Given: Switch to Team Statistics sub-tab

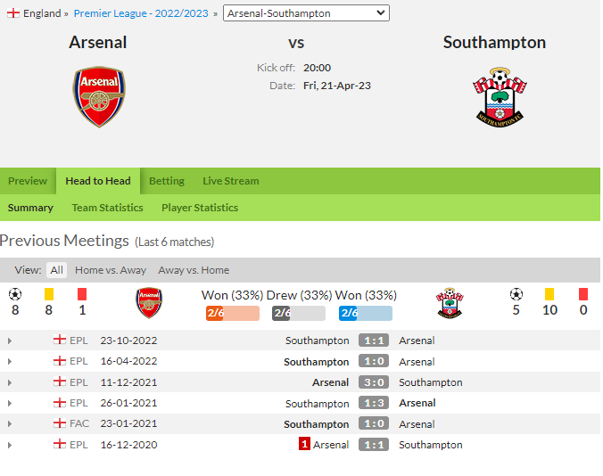Looking at the screenshot, I should [x=107, y=208].
